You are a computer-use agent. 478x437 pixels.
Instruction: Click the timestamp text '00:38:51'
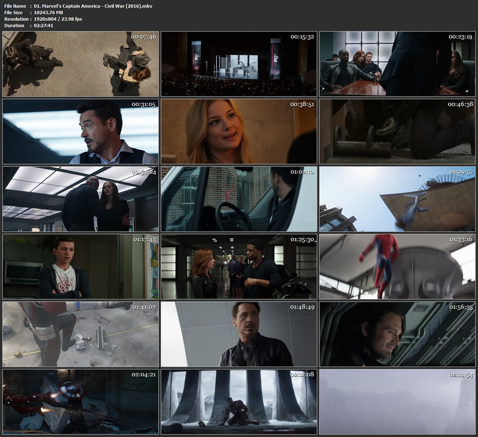point(302,104)
